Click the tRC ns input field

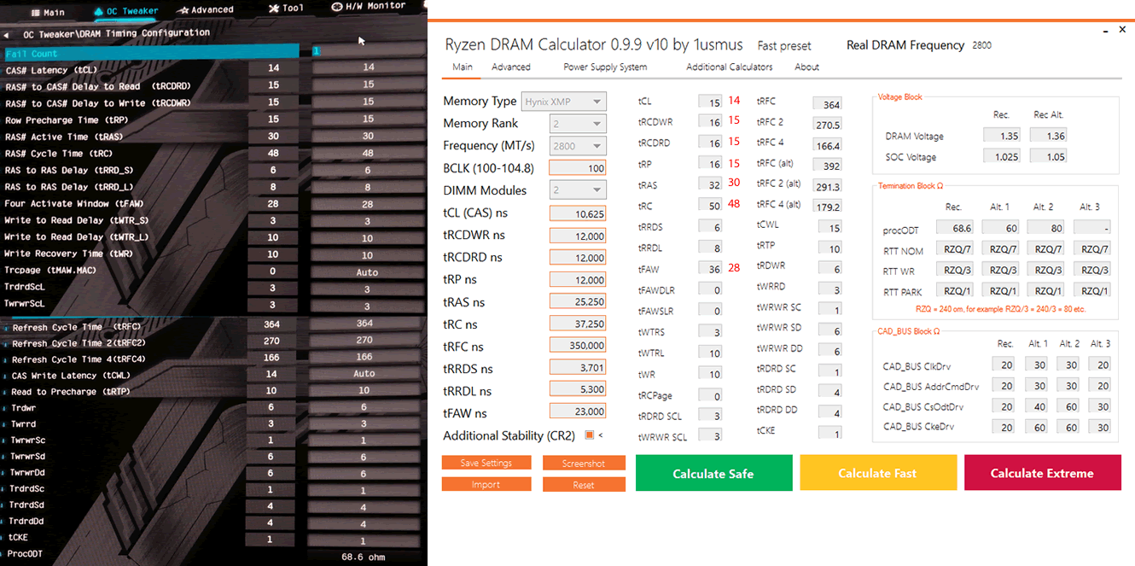tap(578, 324)
